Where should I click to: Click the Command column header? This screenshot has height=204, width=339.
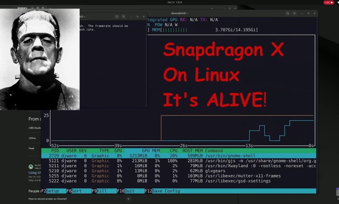tap(214, 151)
